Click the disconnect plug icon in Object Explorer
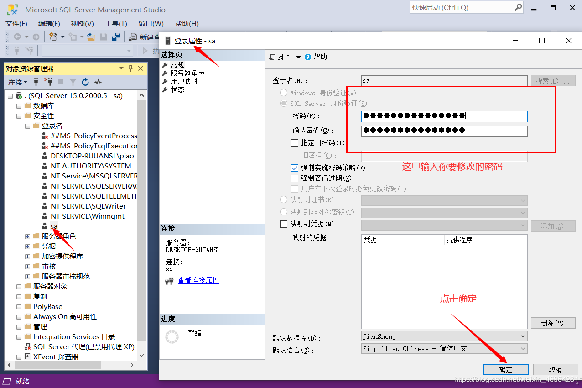 pos(48,82)
